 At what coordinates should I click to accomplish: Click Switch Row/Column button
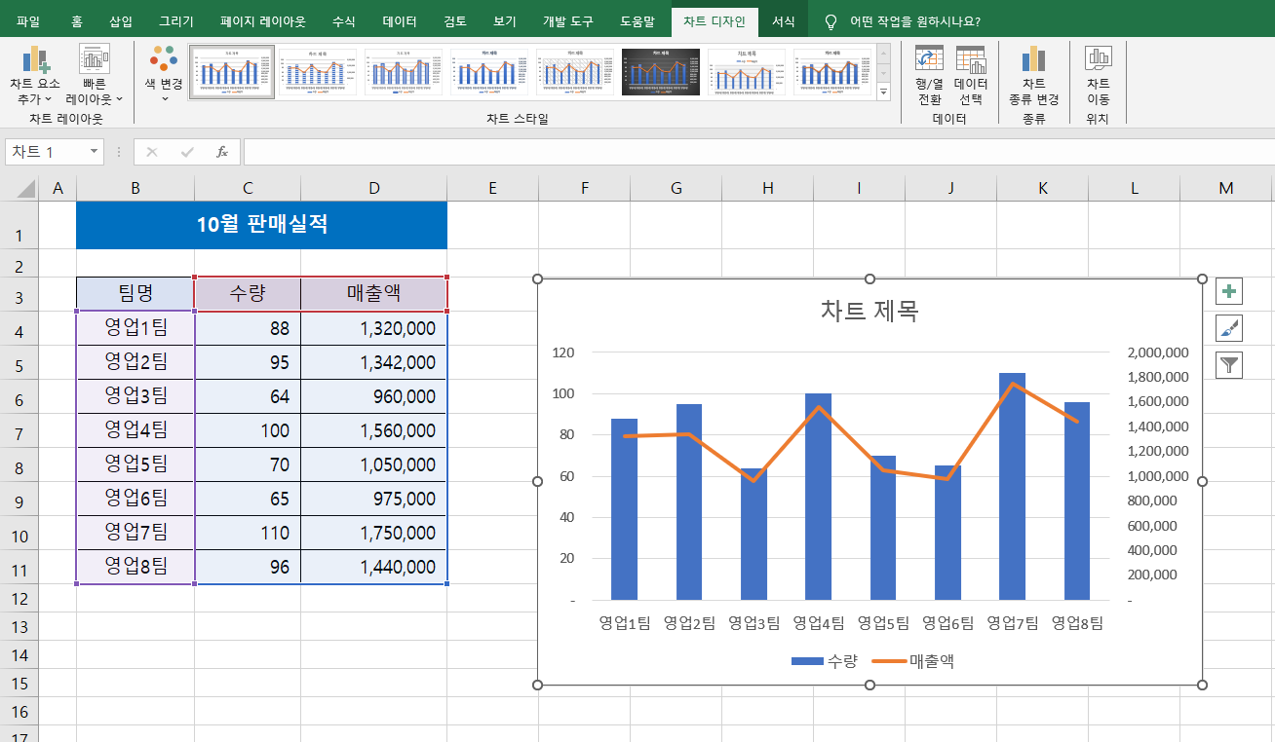929,75
